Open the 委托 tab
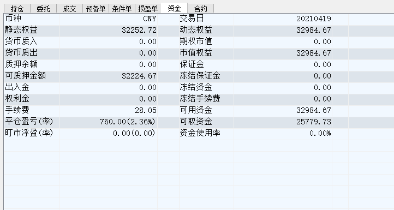Viewport: 394px width, 210px height. coord(43,9)
